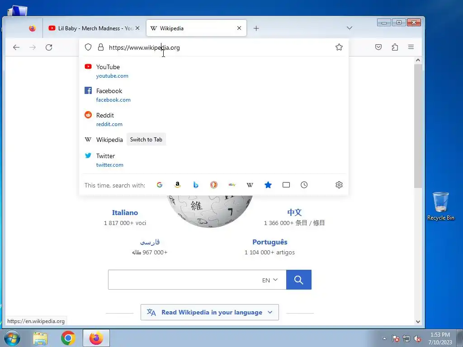Close the Wikipedia tab
The height and width of the screenshot is (347, 463).
(239, 28)
